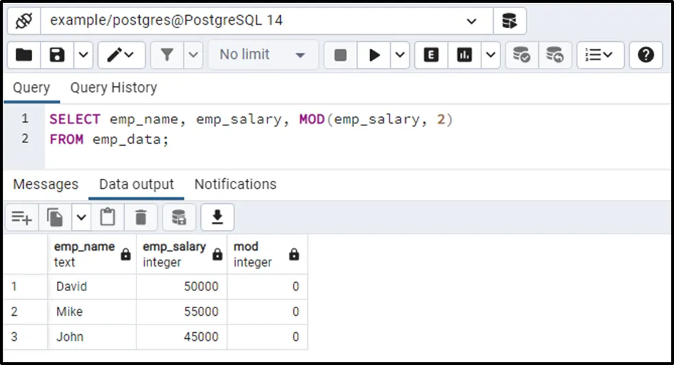Click the Explain query E icon

(x=431, y=55)
